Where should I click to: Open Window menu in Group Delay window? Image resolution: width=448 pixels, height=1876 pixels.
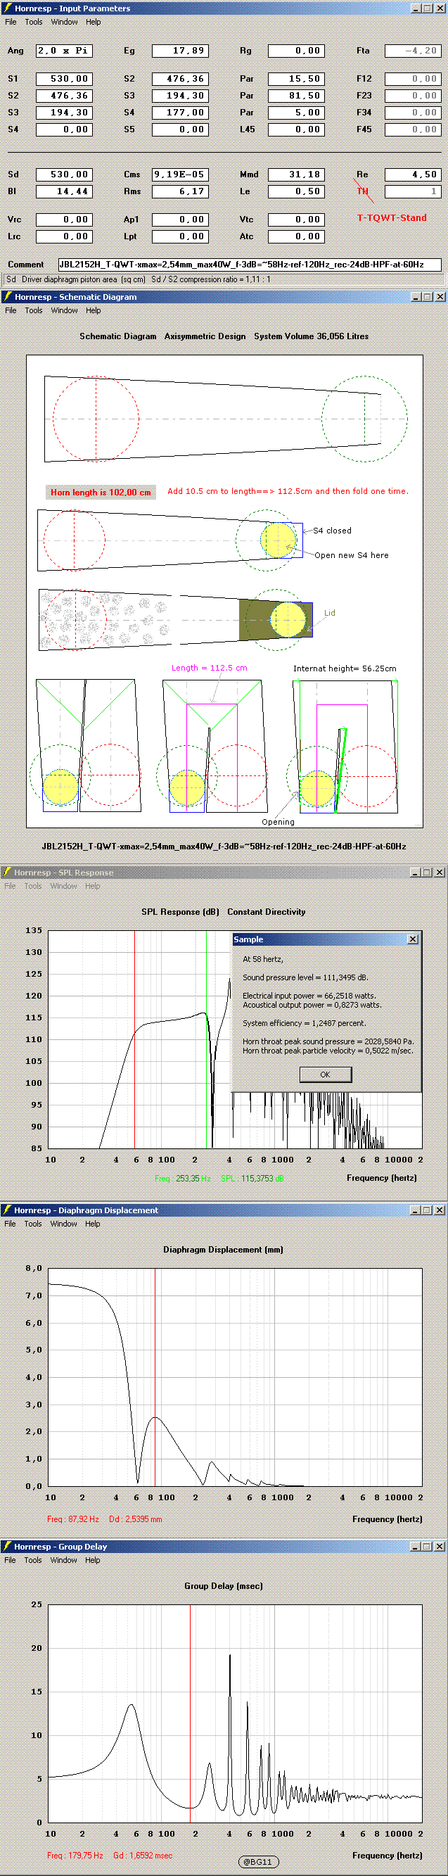(x=63, y=1560)
